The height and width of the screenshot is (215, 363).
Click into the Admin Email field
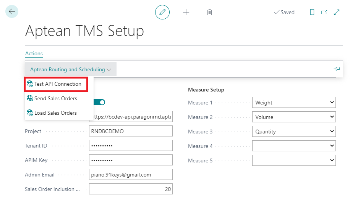pos(130,175)
